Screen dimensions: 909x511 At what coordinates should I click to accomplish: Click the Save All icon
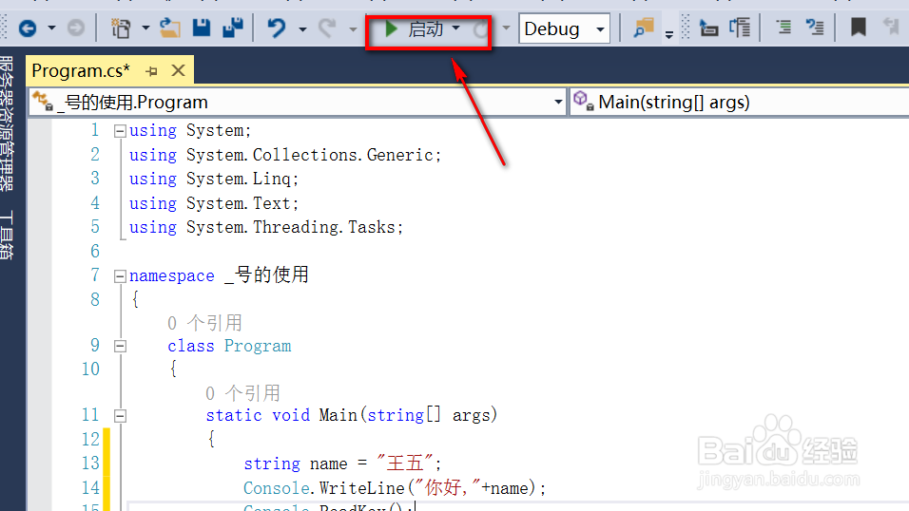(233, 28)
